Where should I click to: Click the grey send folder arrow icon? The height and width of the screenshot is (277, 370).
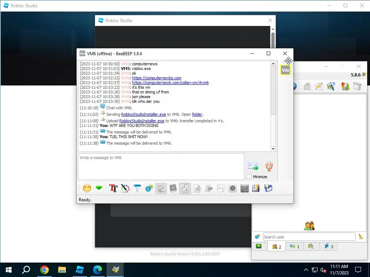209,188
